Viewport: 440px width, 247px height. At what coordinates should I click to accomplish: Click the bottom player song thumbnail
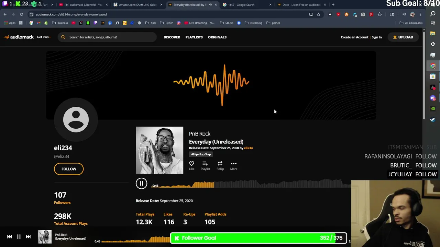tap(45, 237)
